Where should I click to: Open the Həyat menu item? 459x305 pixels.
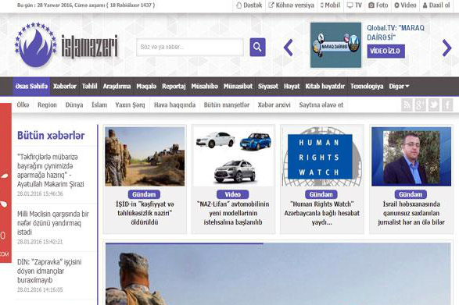click(292, 86)
